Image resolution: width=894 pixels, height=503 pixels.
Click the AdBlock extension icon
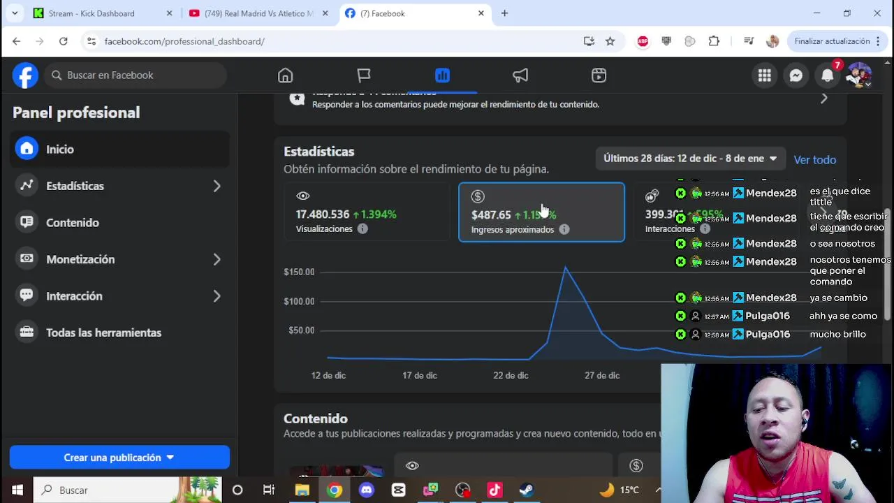[643, 41]
